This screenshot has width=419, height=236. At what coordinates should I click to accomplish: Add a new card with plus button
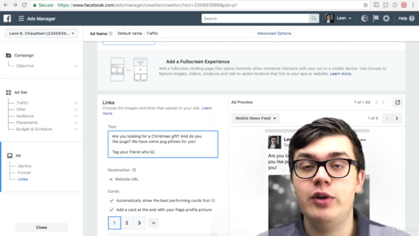pos(153,223)
